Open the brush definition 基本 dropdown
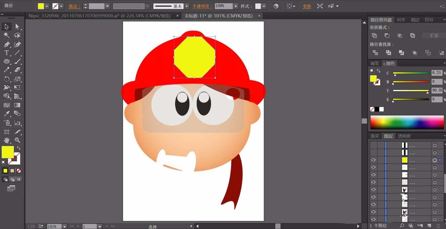This screenshot has width=446, height=229. pyautogui.click(x=186, y=6)
